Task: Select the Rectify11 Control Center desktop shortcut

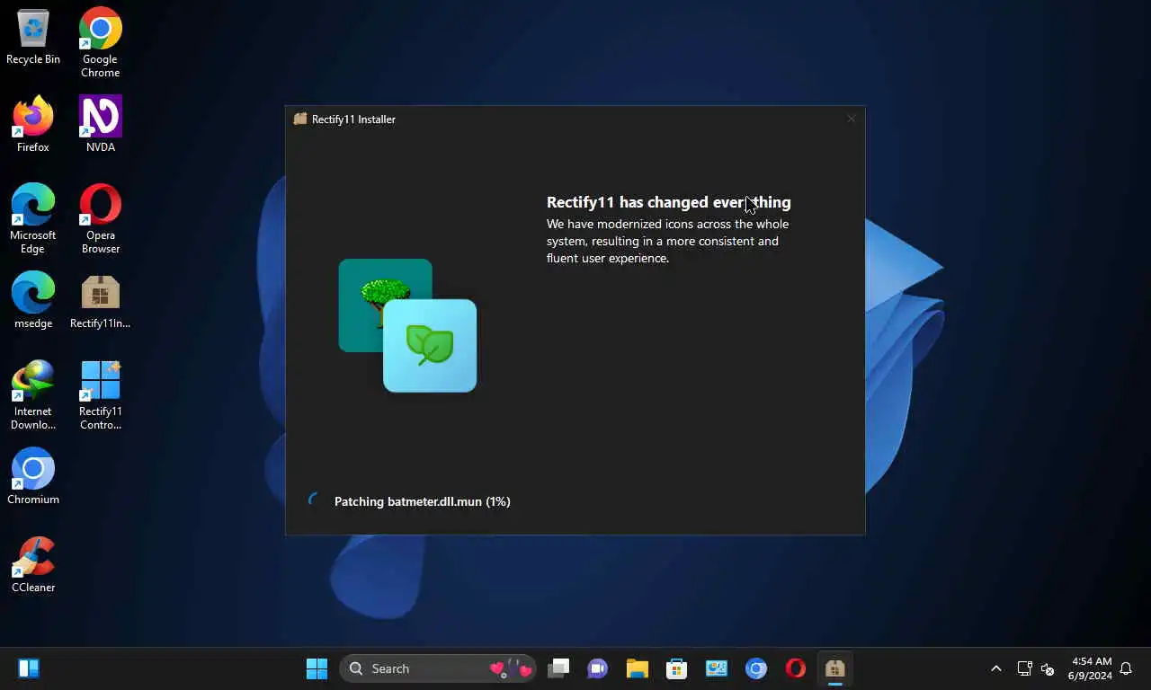Action: pos(101,394)
